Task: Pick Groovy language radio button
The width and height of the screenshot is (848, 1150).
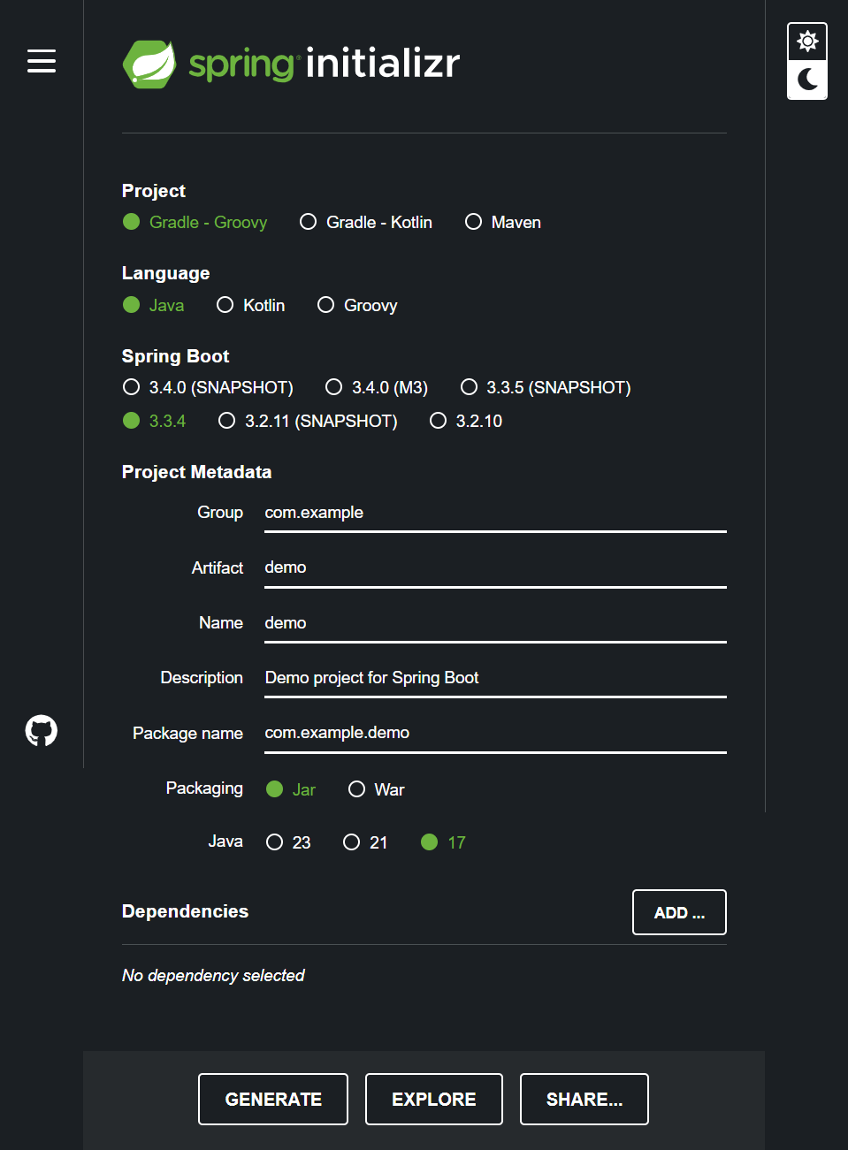Action: pyautogui.click(x=357, y=305)
